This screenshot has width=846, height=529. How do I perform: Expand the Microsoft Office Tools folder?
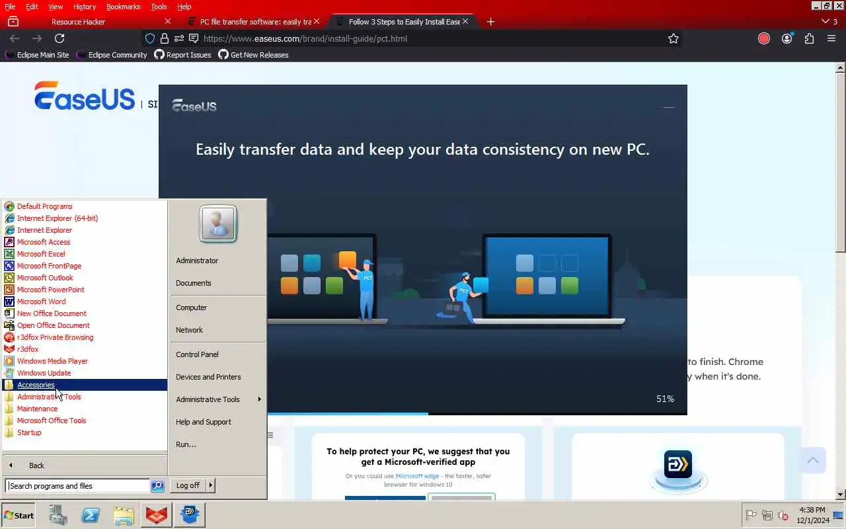point(52,421)
